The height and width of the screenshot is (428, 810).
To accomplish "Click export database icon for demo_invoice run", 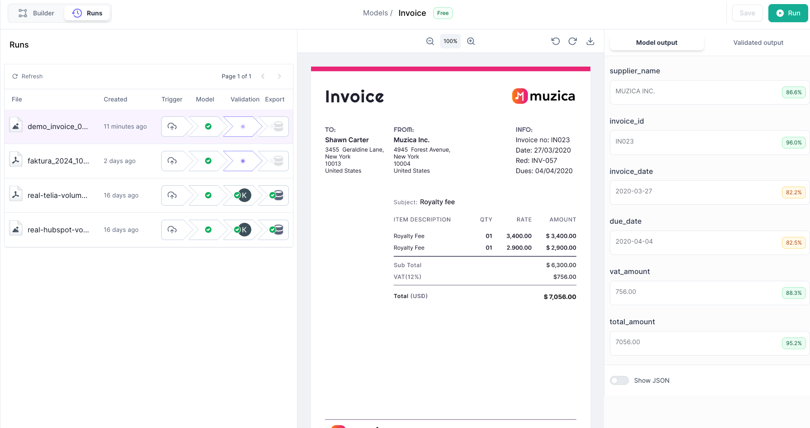I will [278, 127].
